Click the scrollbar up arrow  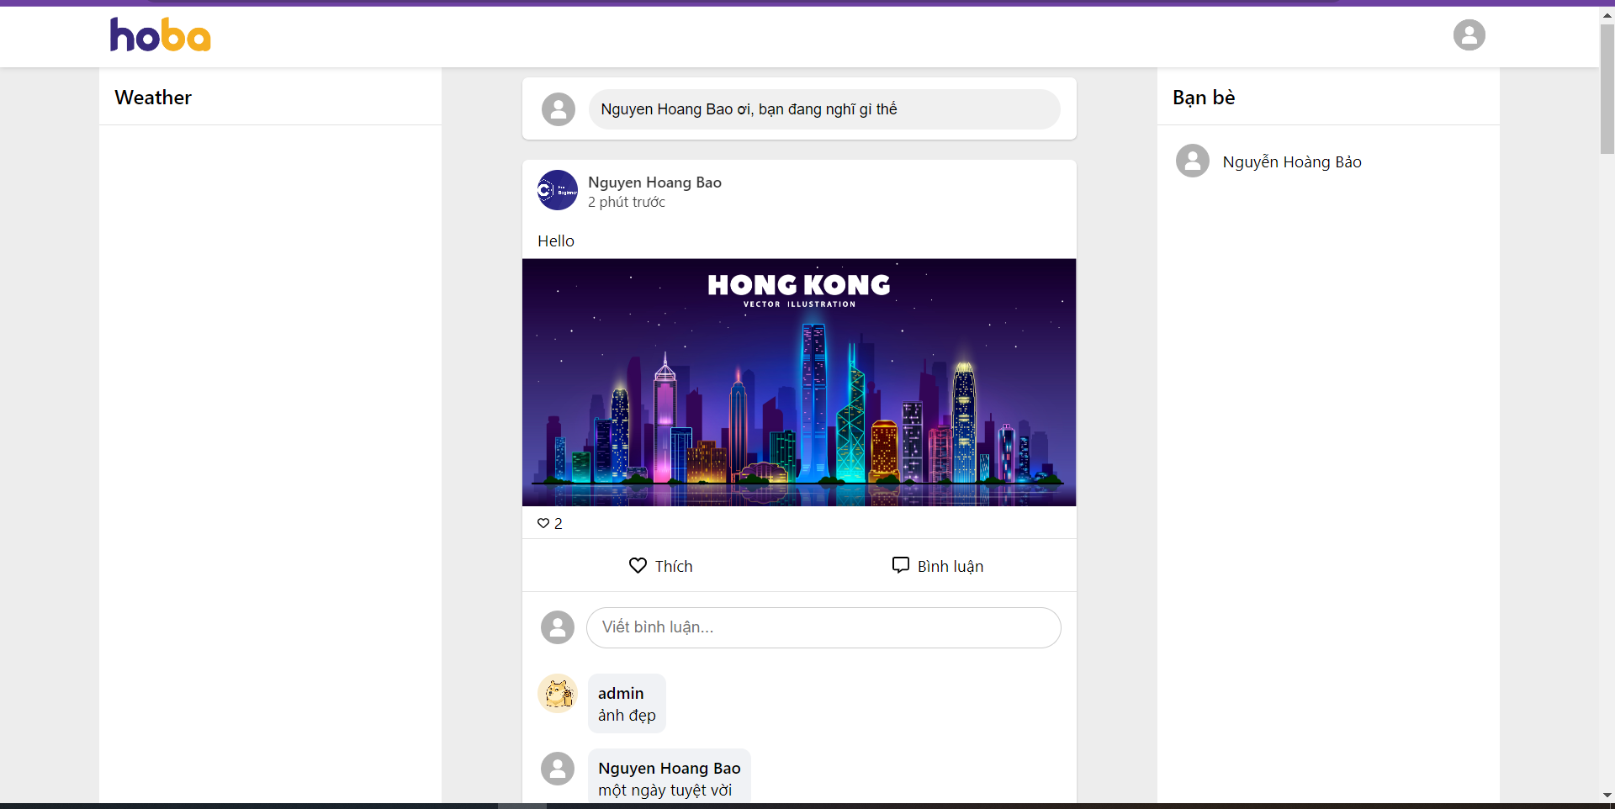click(1607, 14)
